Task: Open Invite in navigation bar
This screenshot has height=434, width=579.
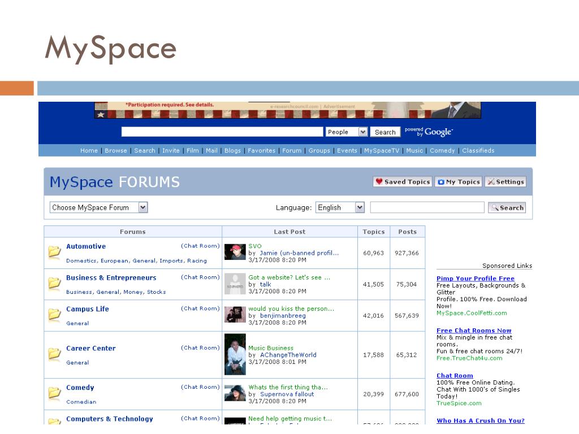Action: tap(171, 150)
